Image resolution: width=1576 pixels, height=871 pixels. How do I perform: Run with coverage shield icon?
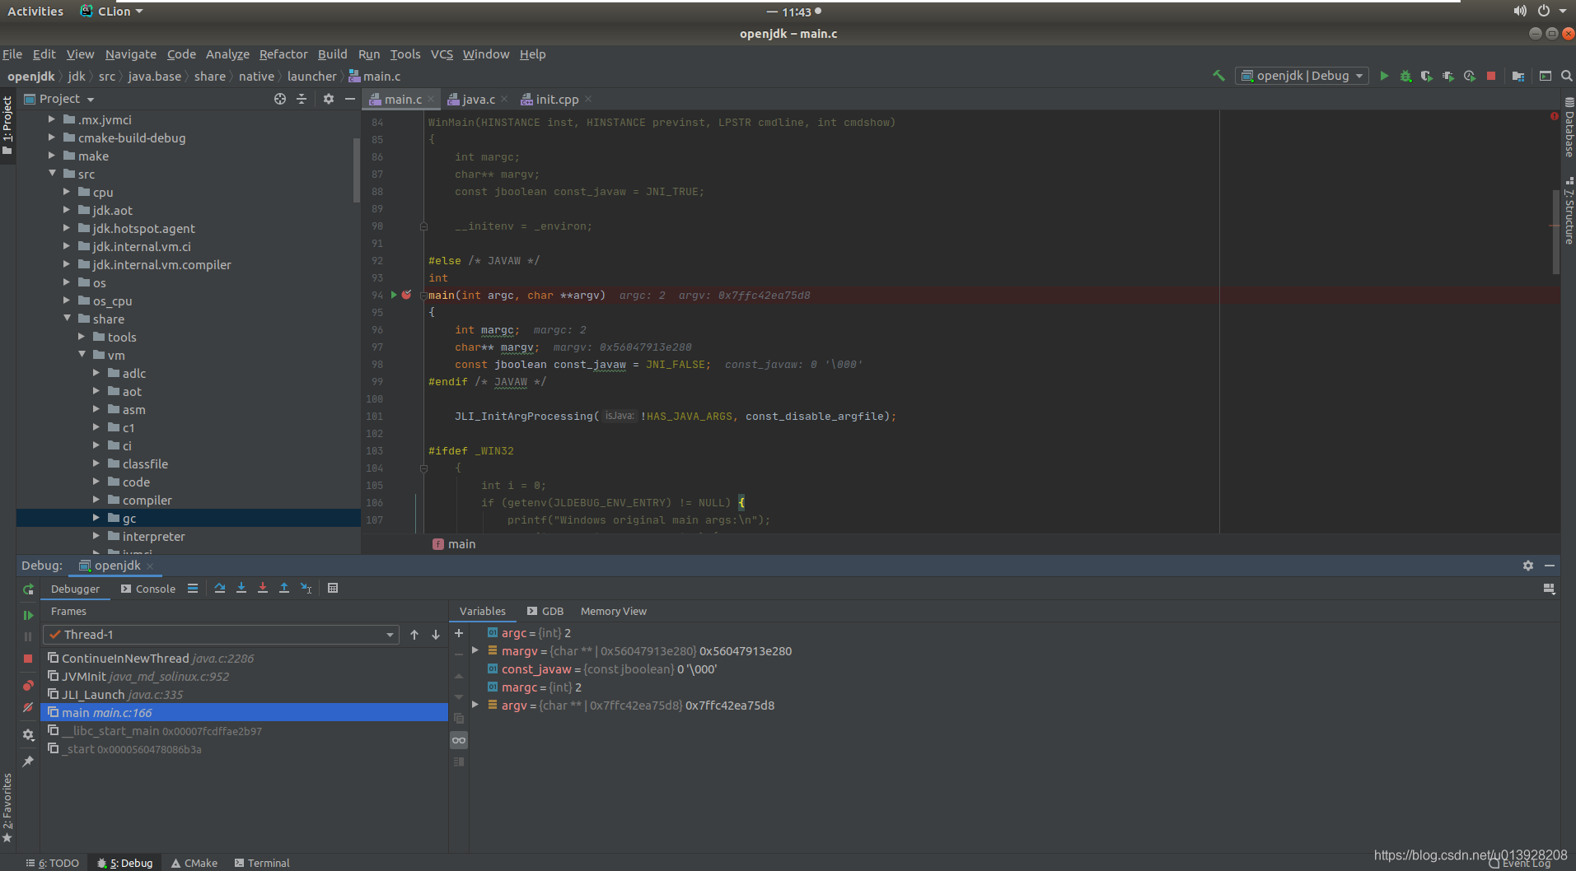(1427, 76)
